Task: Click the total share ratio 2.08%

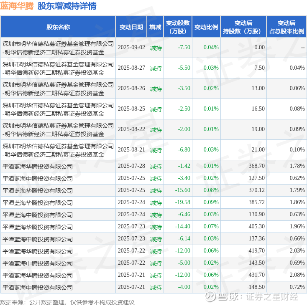Action: pyautogui.click(x=297, y=275)
